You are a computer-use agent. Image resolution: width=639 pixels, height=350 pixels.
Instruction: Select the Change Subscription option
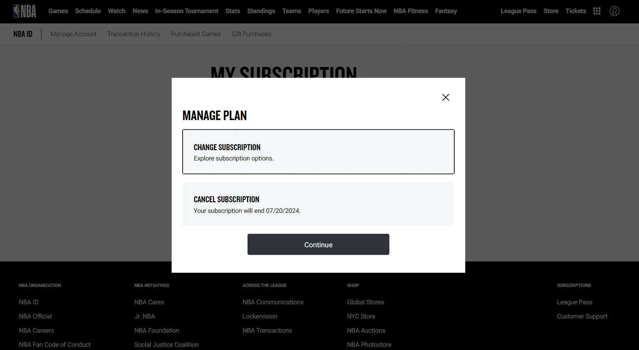tap(318, 152)
